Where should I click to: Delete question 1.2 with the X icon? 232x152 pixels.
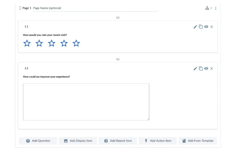point(212,68)
